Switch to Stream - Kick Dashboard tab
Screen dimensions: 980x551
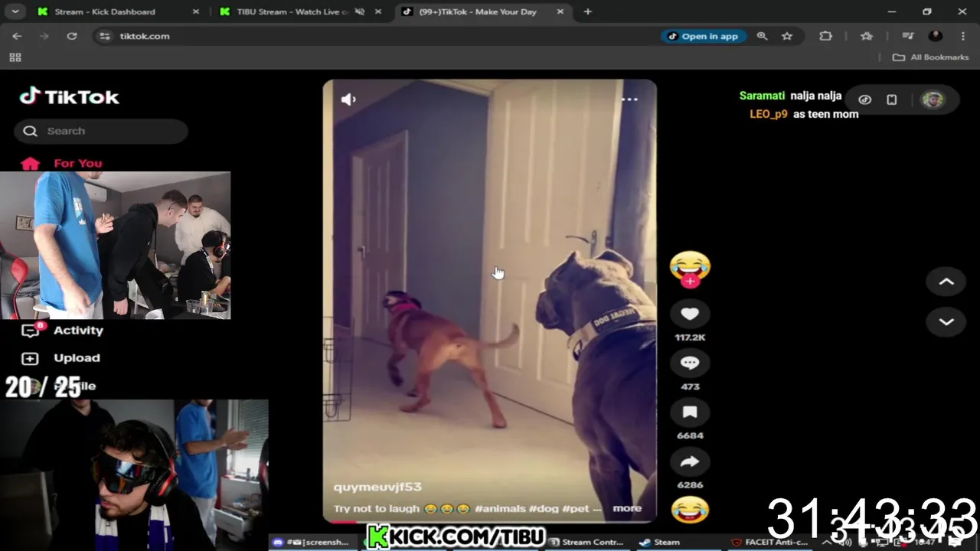pos(119,11)
